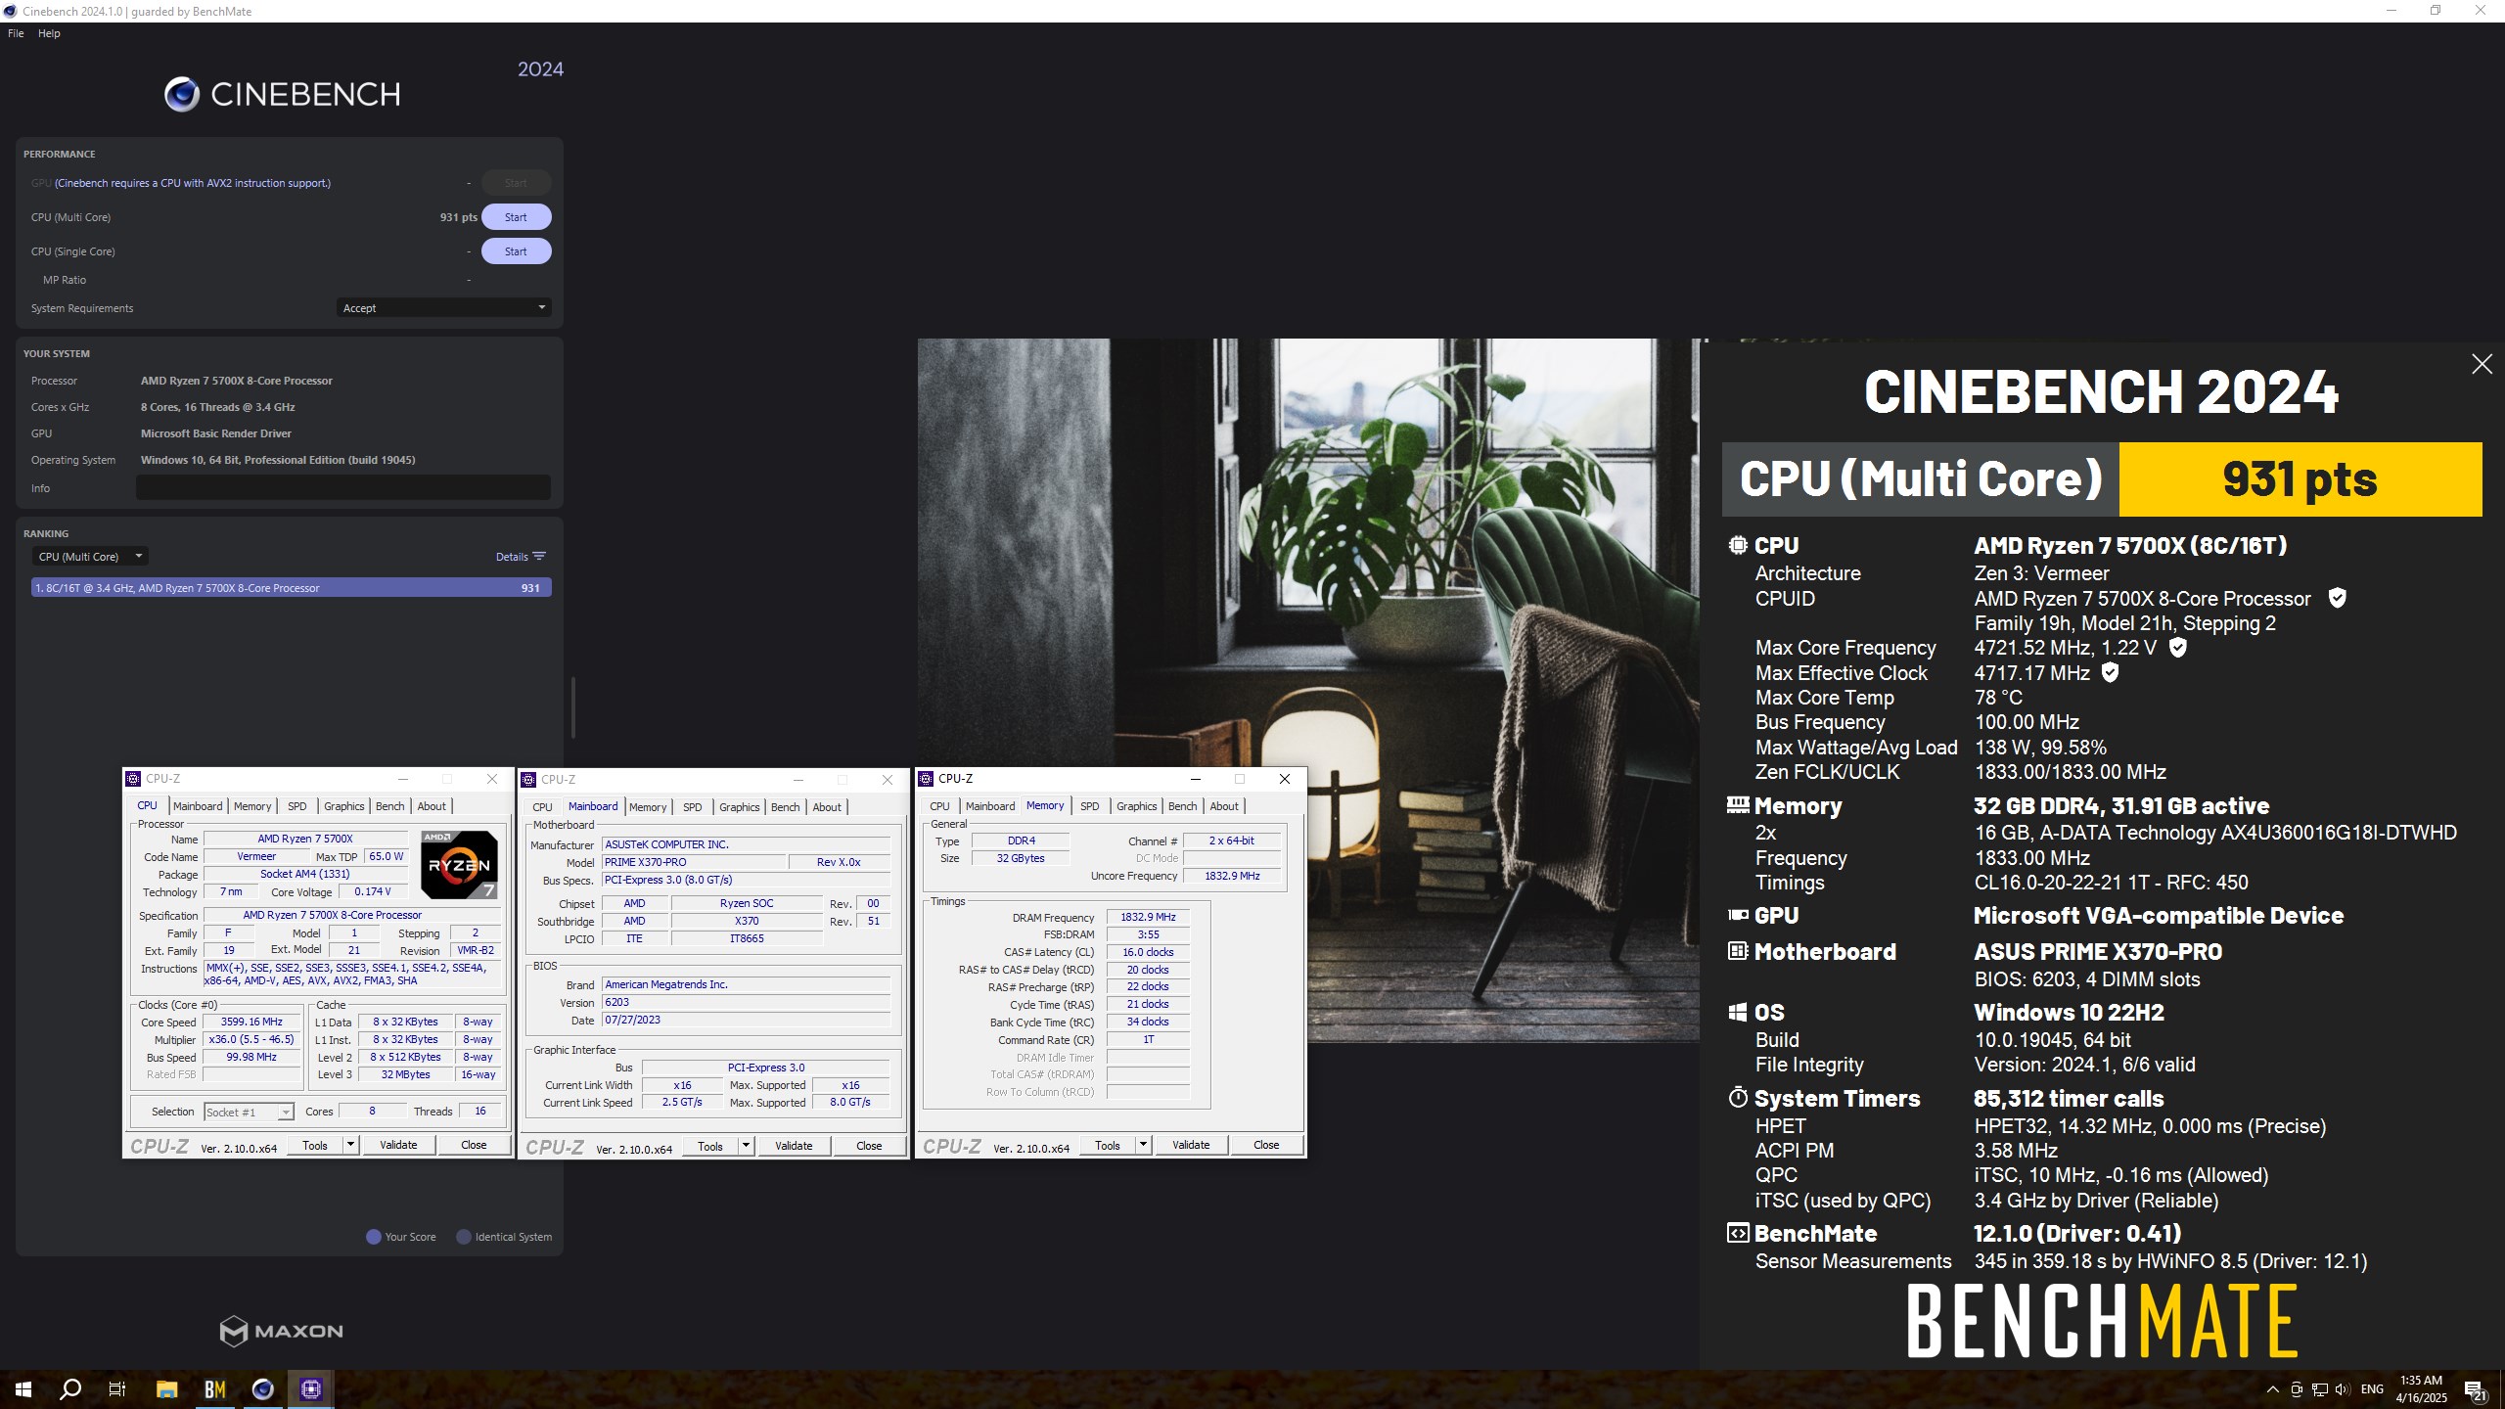Viewport: 2505px width, 1409px height.
Task: Click Close button in third CPU-Z window
Action: point(1266,1145)
